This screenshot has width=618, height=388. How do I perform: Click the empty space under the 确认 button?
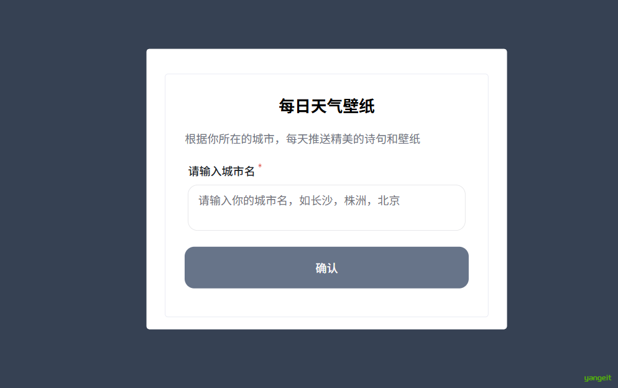pyautogui.click(x=326, y=302)
